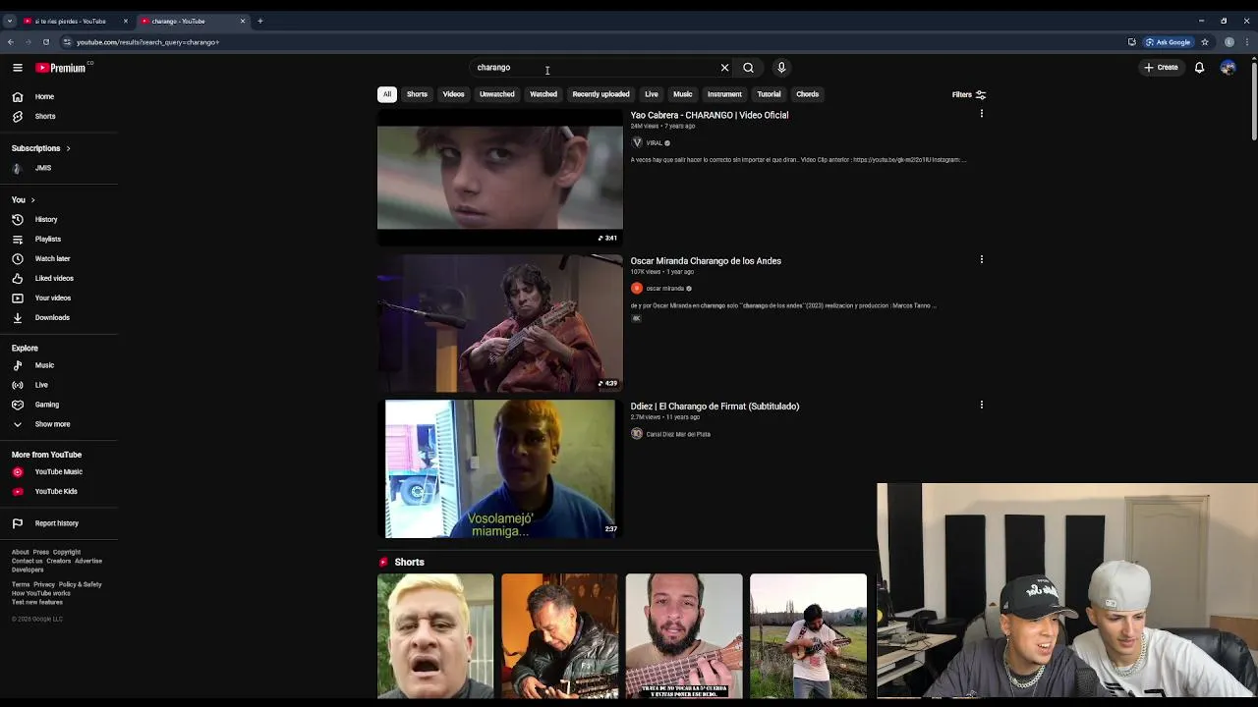
Task: Open options menu for Oscar Miranda video
Action: click(981, 259)
